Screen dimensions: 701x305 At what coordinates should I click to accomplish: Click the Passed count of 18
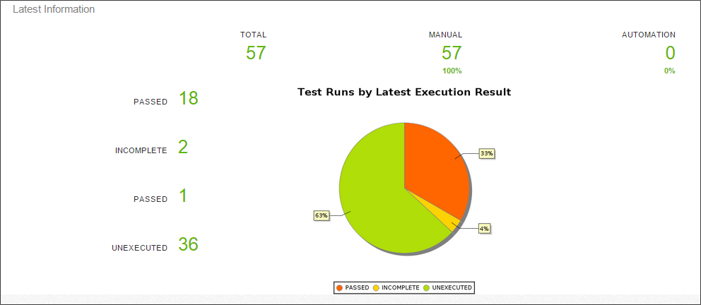(x=188, y=99)
